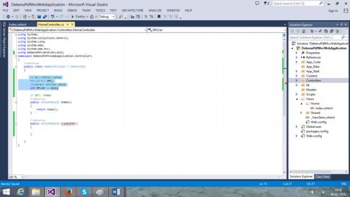Click the Save All toolbar icon
Screen dimensions: 350x197
pyautogui.click(x=45, y=17)
